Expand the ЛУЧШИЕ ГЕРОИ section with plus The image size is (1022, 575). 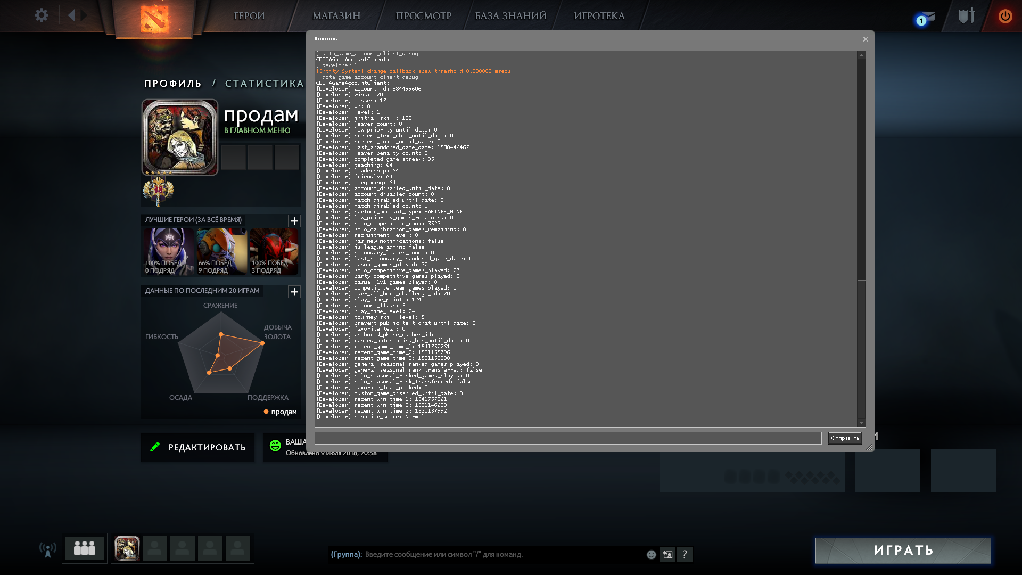pyautogui.click(x=294, y=221)
